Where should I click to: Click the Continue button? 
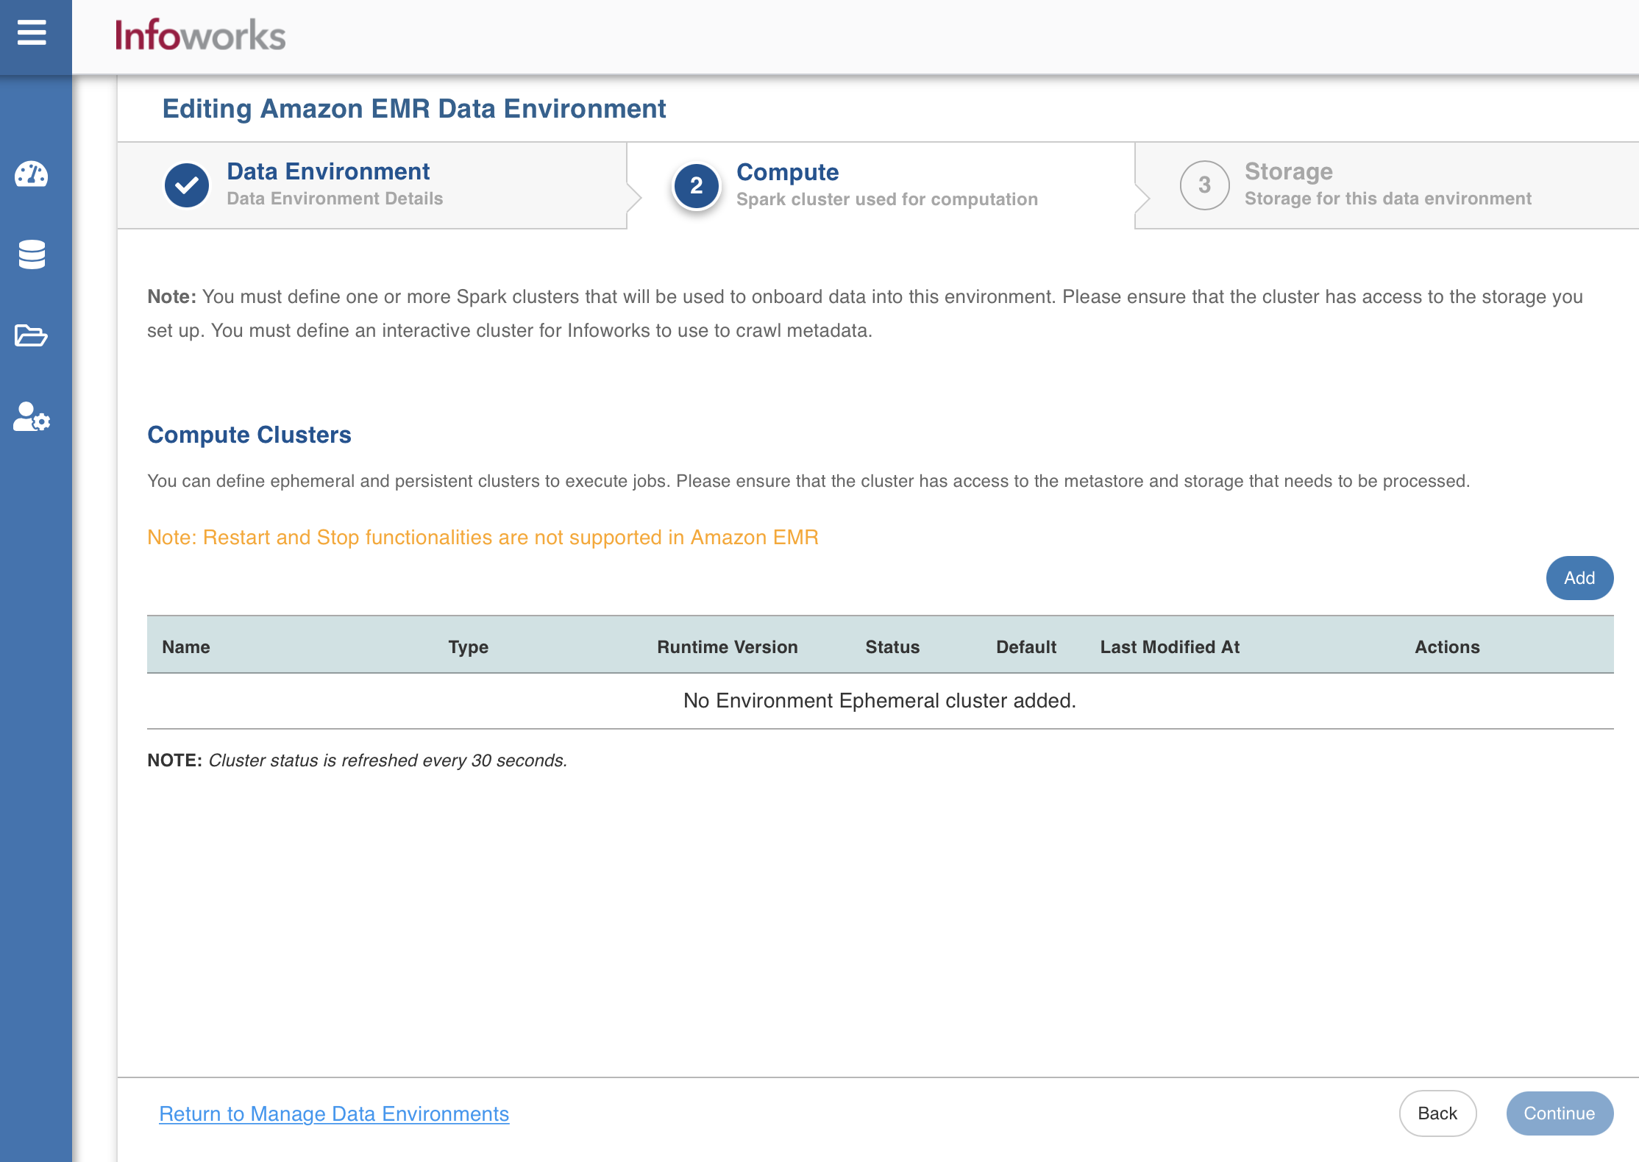point(1560,1113)
